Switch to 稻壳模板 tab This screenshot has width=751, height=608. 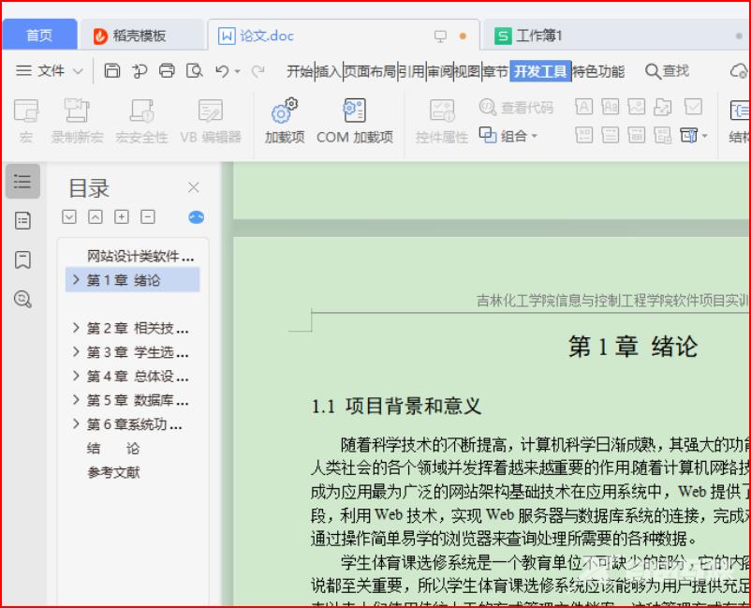coord(141,36)
